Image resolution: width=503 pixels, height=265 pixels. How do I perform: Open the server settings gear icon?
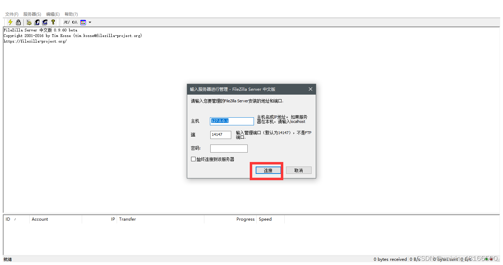[x=29, y=22]
